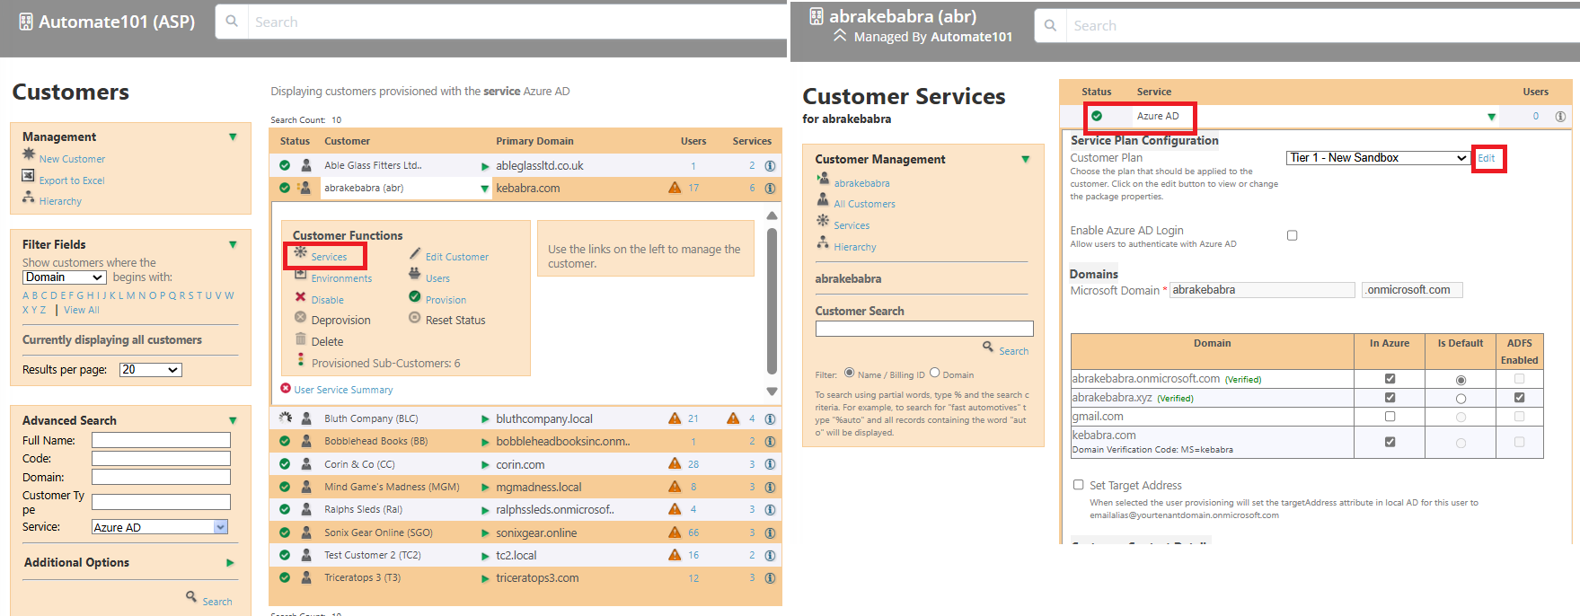Select Domain filter radio
This screenshot has width=1580, height=616.
[934, 373]
